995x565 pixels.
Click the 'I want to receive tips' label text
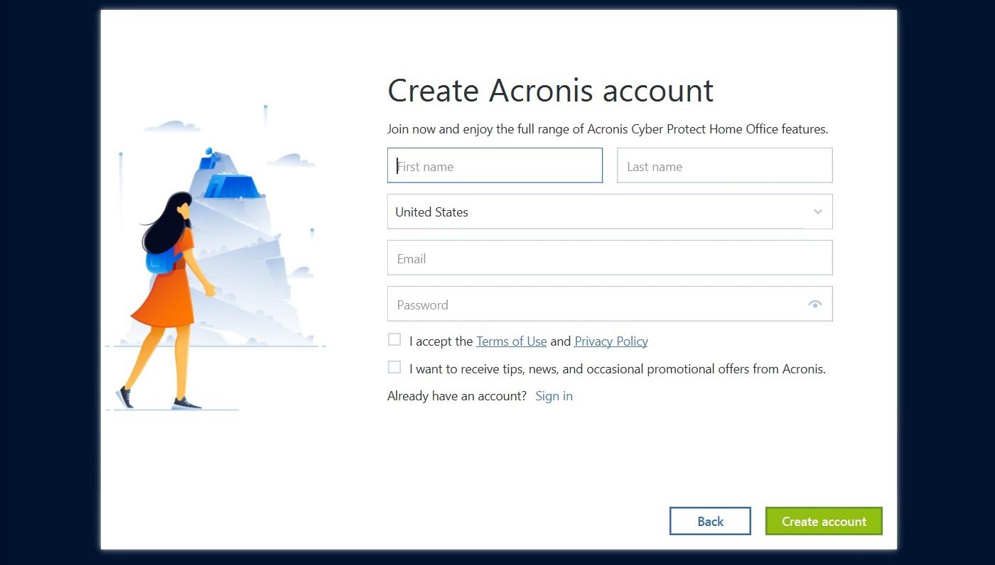click(617, 369)
